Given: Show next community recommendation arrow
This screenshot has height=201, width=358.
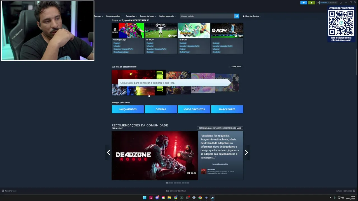Looking at the screenshot, I should [x=246, y=152].
